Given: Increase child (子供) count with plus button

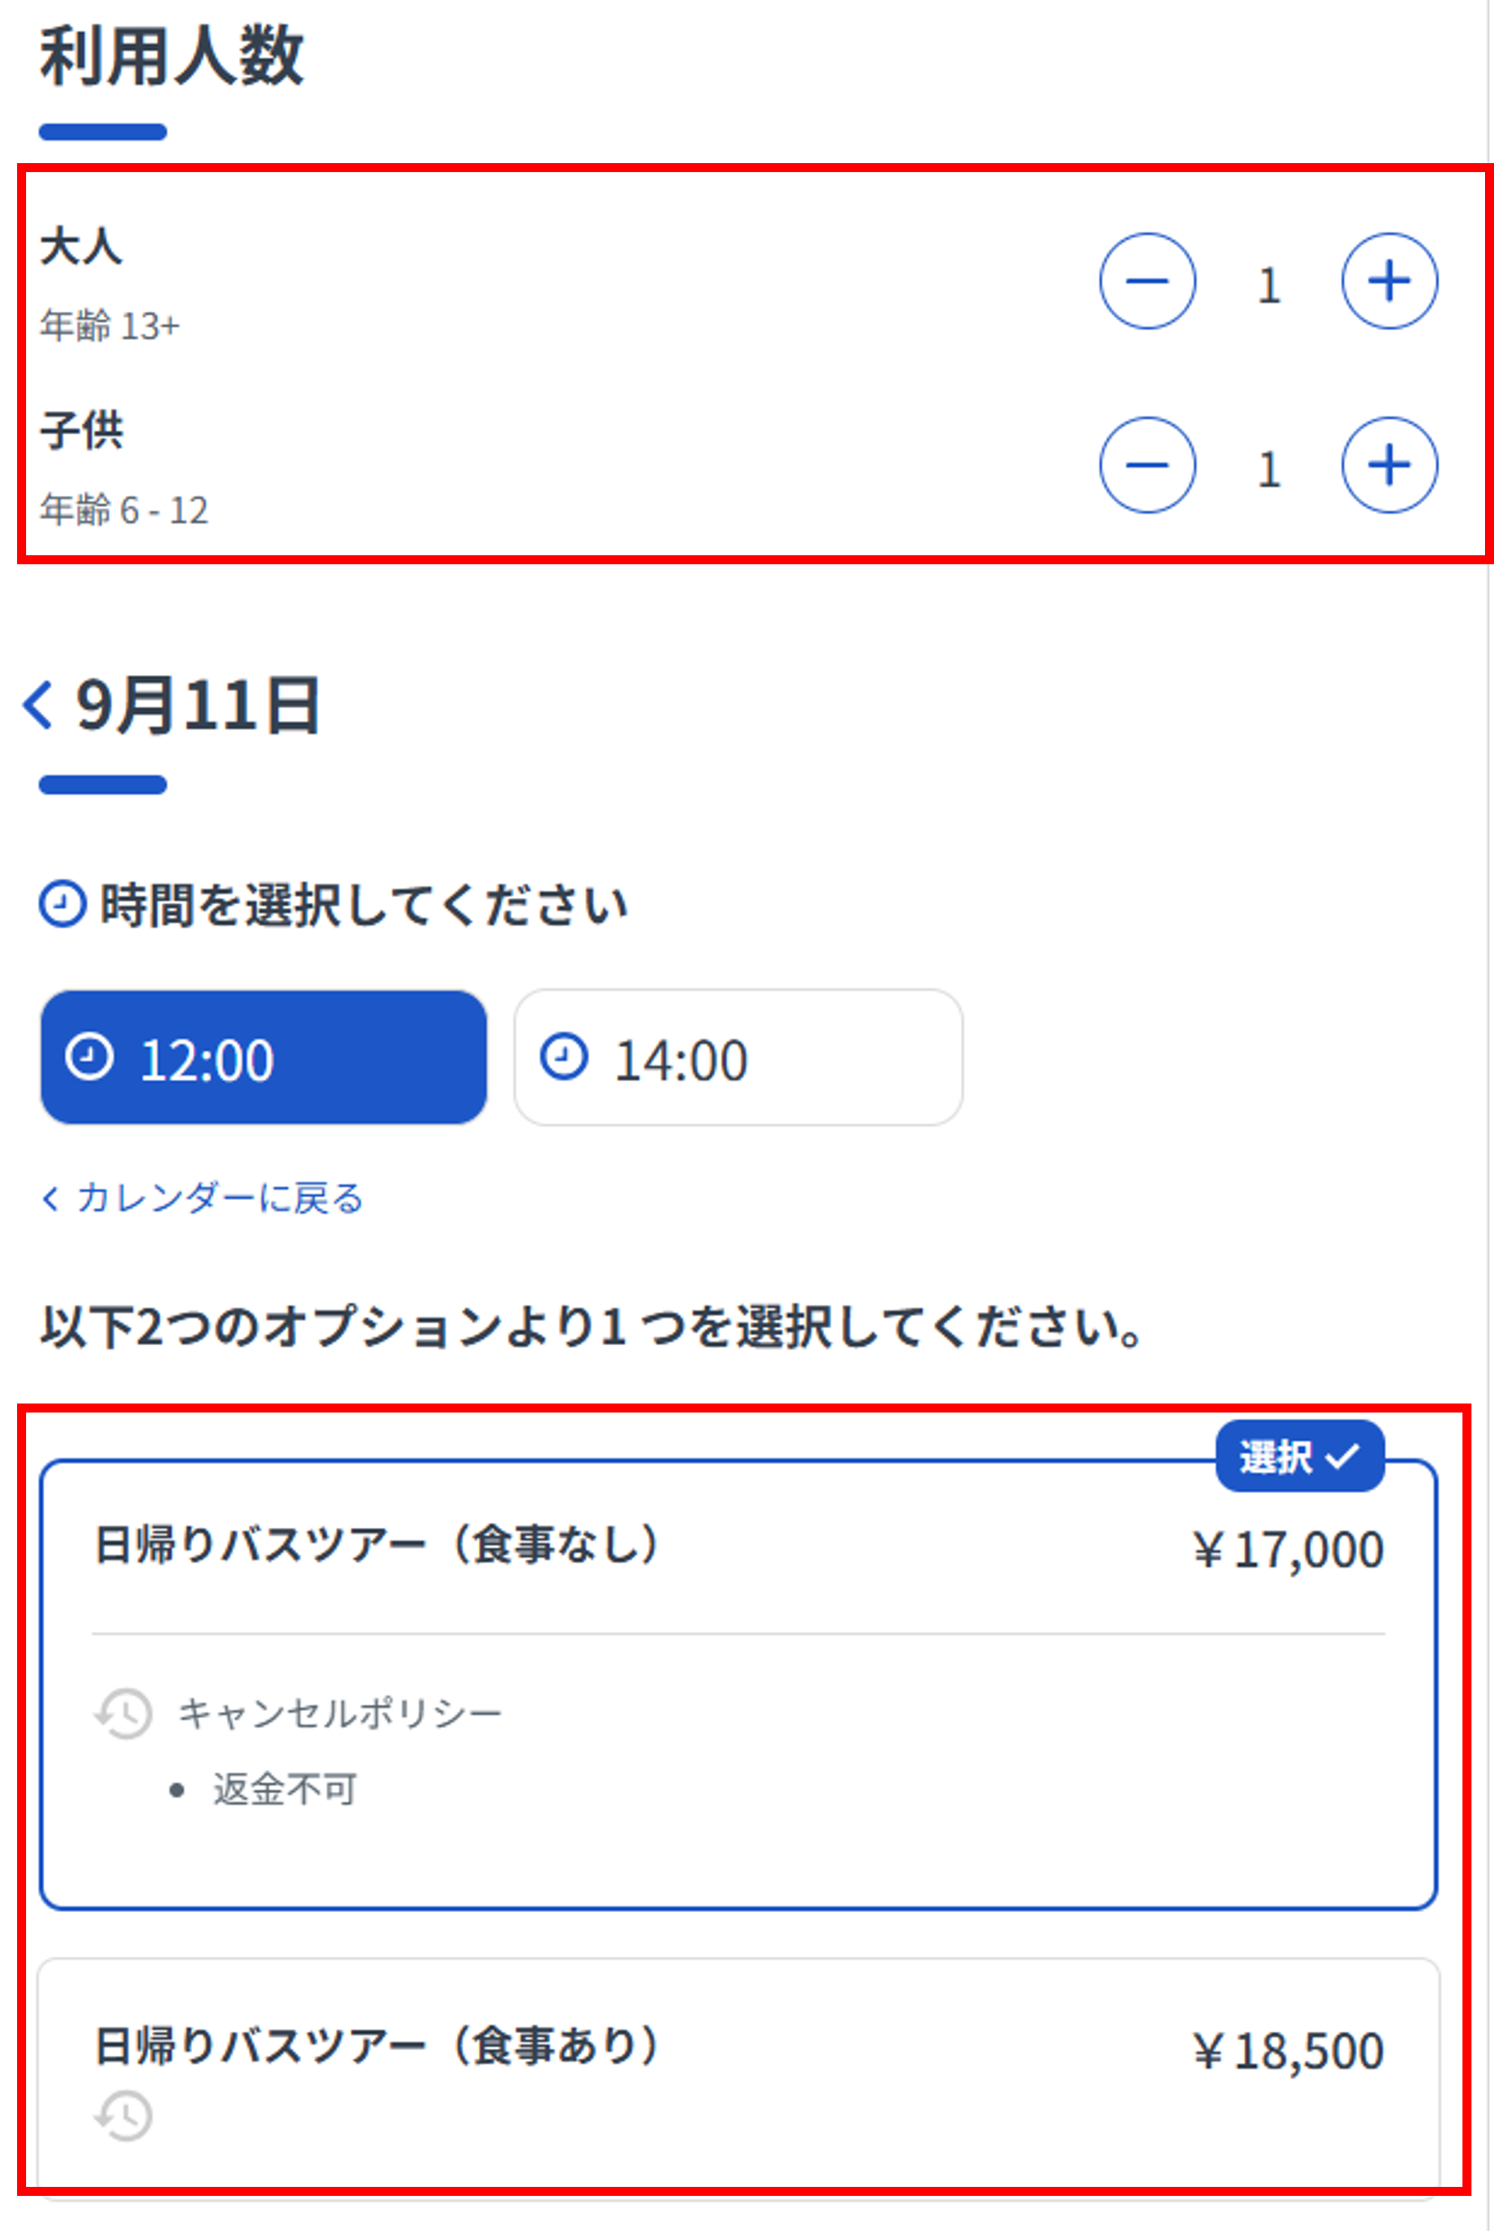Looking at the screenshot, I should click(1389, 465).
